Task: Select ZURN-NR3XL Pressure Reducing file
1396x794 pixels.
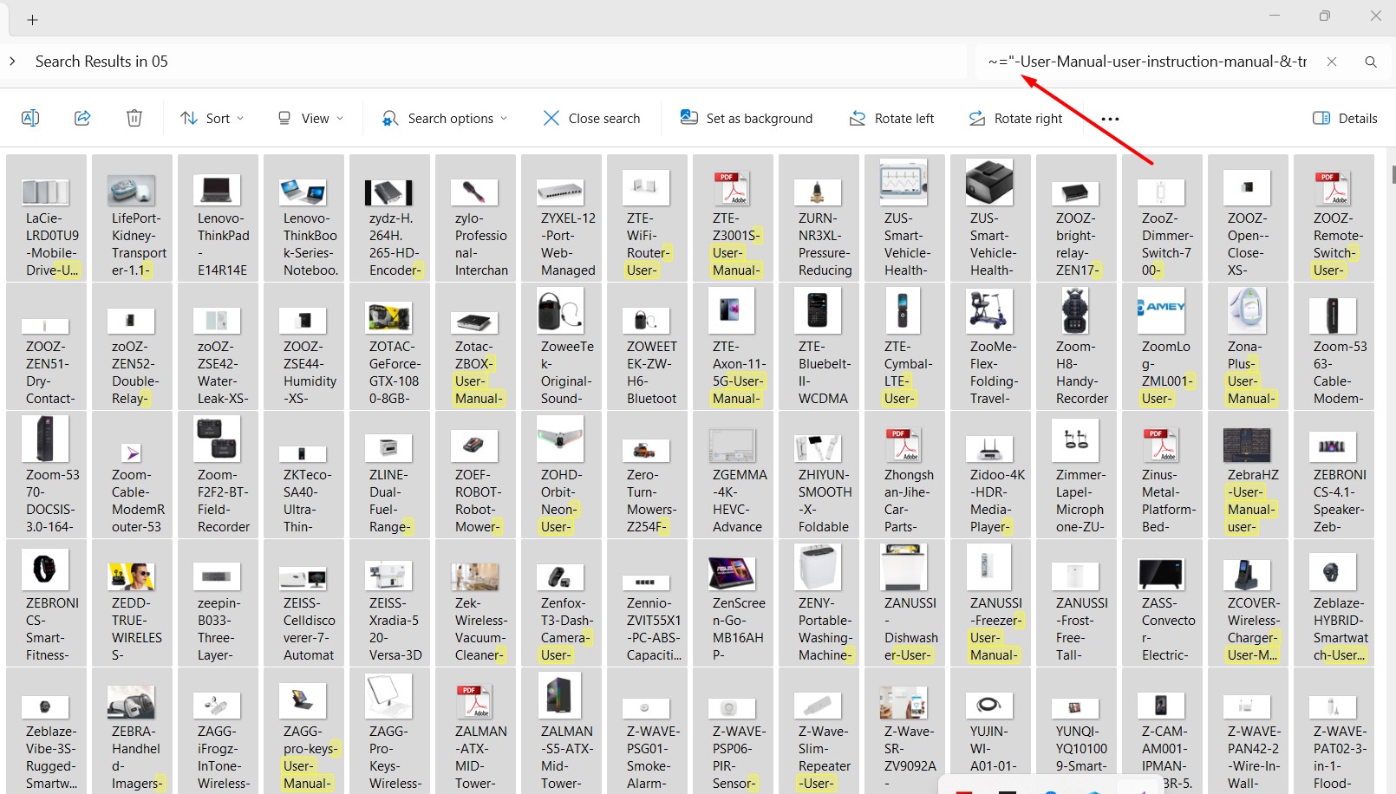Action: click(x=819, y=218)
